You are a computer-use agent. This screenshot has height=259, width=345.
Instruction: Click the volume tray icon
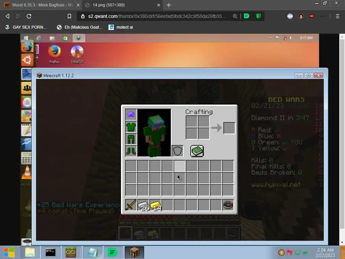(x=305, y=252)
